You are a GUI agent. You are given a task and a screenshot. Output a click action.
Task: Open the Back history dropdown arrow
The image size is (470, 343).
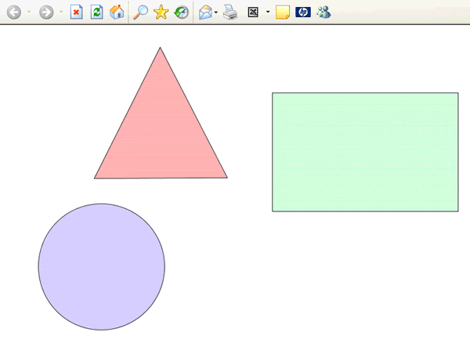click(29, 12)
